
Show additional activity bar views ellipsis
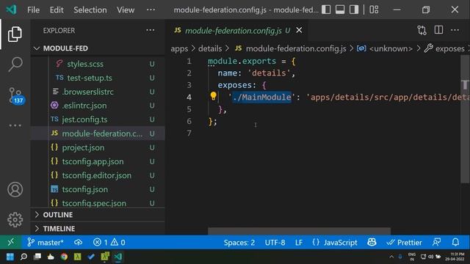point(15,125)
